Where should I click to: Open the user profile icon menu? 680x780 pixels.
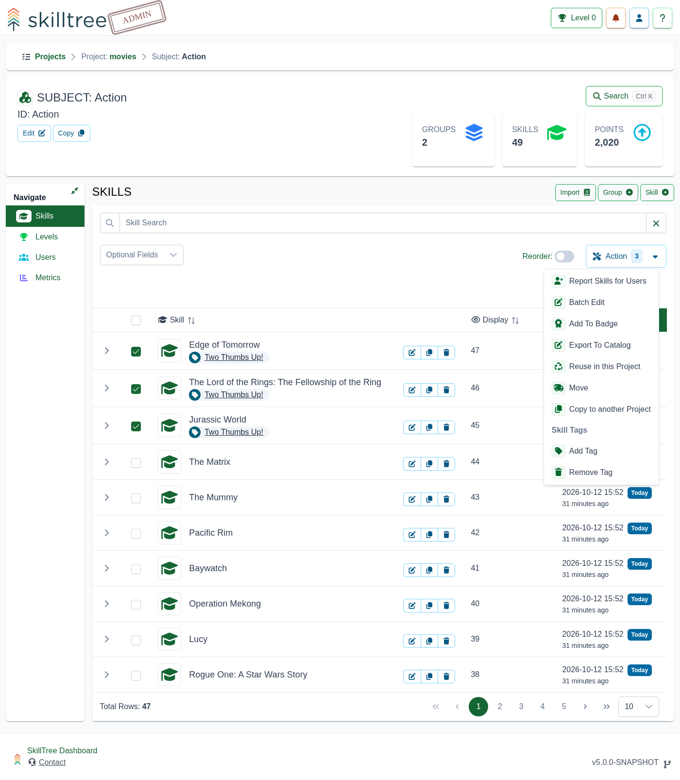(639, 18)
